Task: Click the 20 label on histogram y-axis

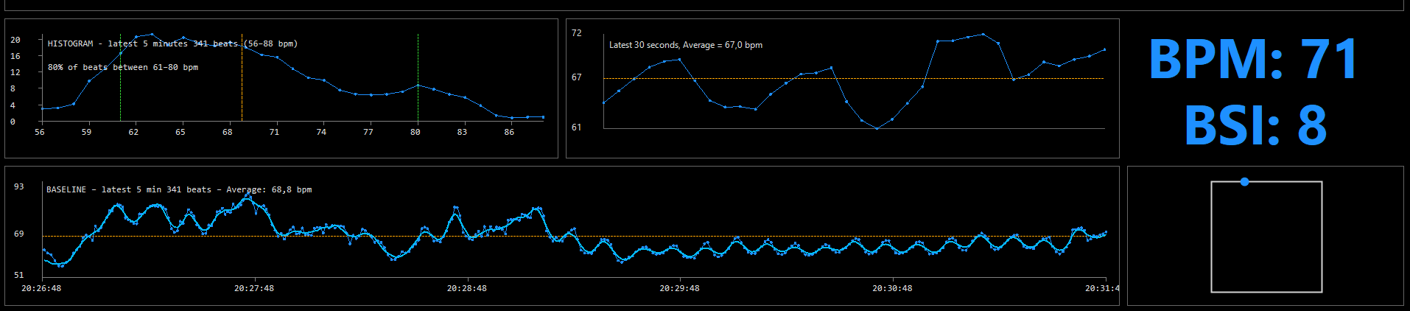Action: tap(15, 40)
